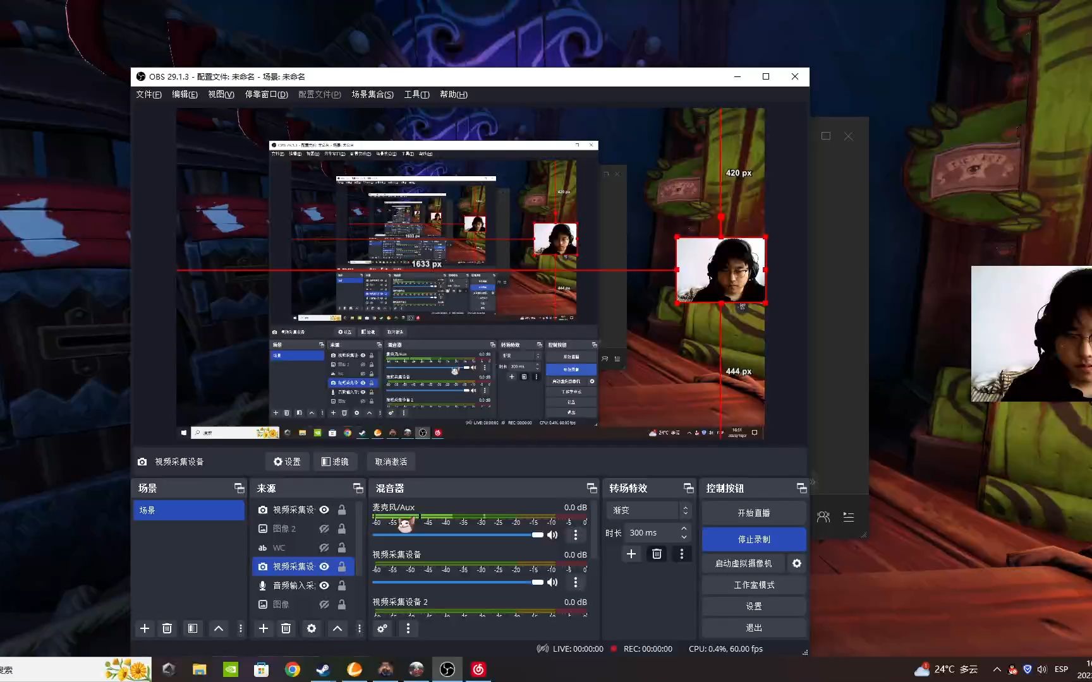The image size is (1092, 682).
Task: Open Google Chrome from the taskbar
Action: [x=292, y=669]
